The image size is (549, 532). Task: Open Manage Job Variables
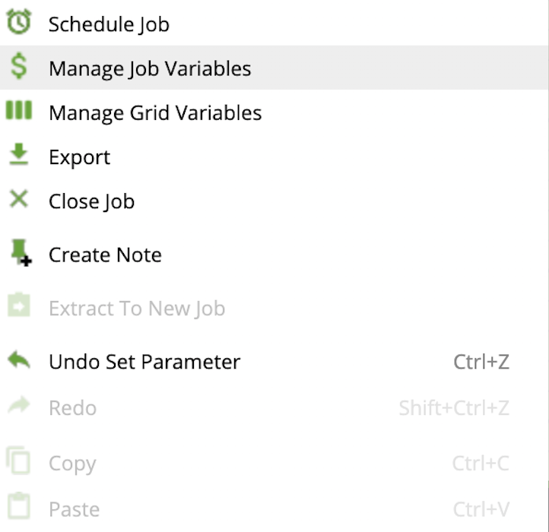coord(150,68)
